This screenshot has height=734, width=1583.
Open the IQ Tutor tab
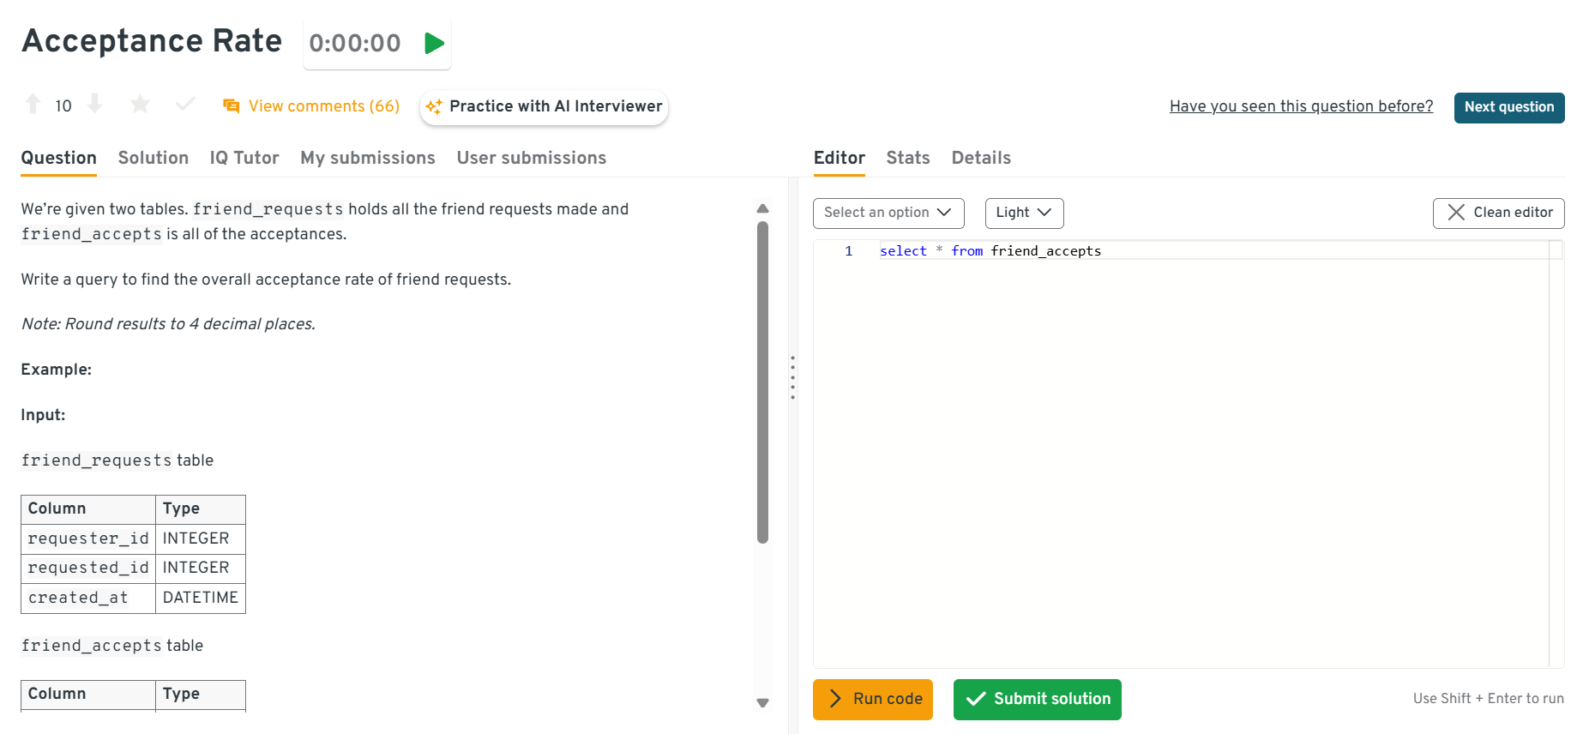tap(244, 158)
